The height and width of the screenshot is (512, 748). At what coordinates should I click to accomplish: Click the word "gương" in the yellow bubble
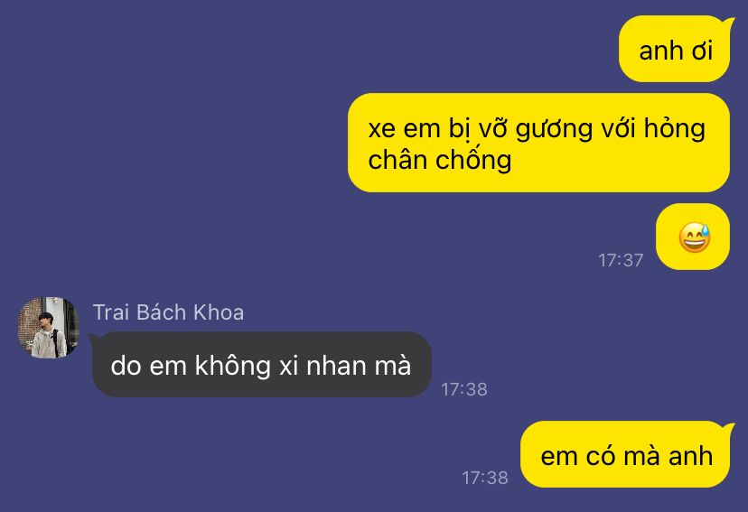[x=555, y=130]
